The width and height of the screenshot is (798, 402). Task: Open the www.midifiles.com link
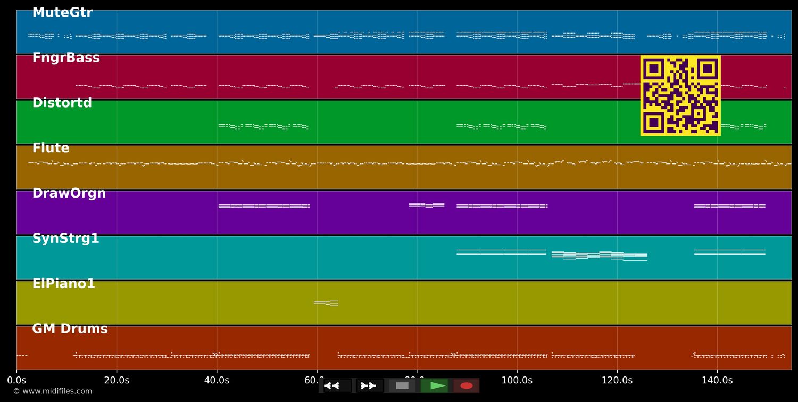click(52, 391)
